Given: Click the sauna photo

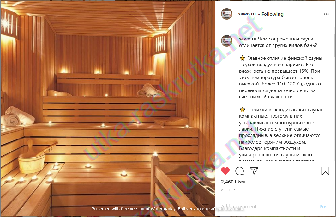Looking at the screenshot, I should 108,108.
